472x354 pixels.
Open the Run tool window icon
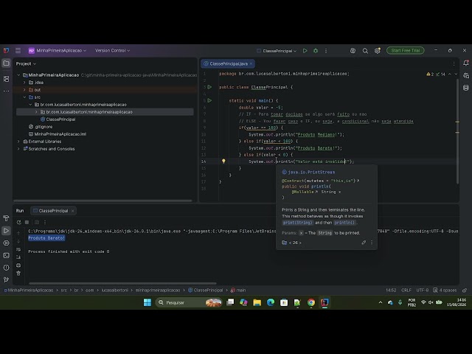pos(6,231)
